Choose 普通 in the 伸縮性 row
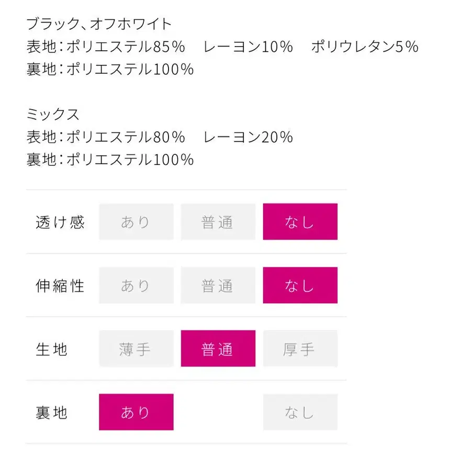This screenshot has height=471, width=471. click(218, 285)
